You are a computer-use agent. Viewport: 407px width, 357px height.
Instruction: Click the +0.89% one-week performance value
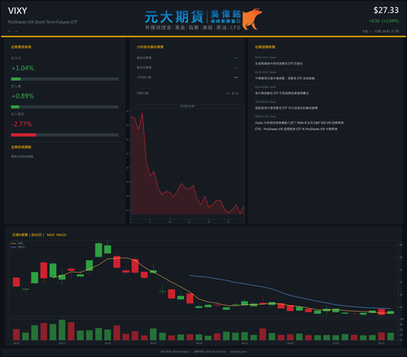(x=23, y=96)
